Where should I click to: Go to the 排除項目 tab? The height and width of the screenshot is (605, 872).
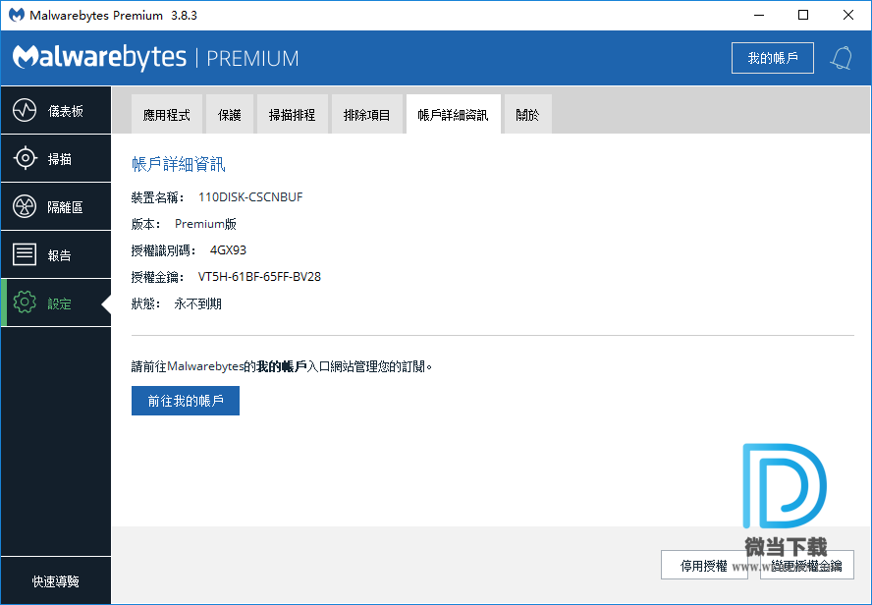(x=367, y=115)
